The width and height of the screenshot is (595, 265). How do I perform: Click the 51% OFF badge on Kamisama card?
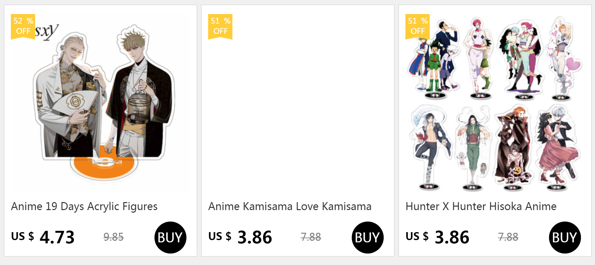tap(220, 26)
